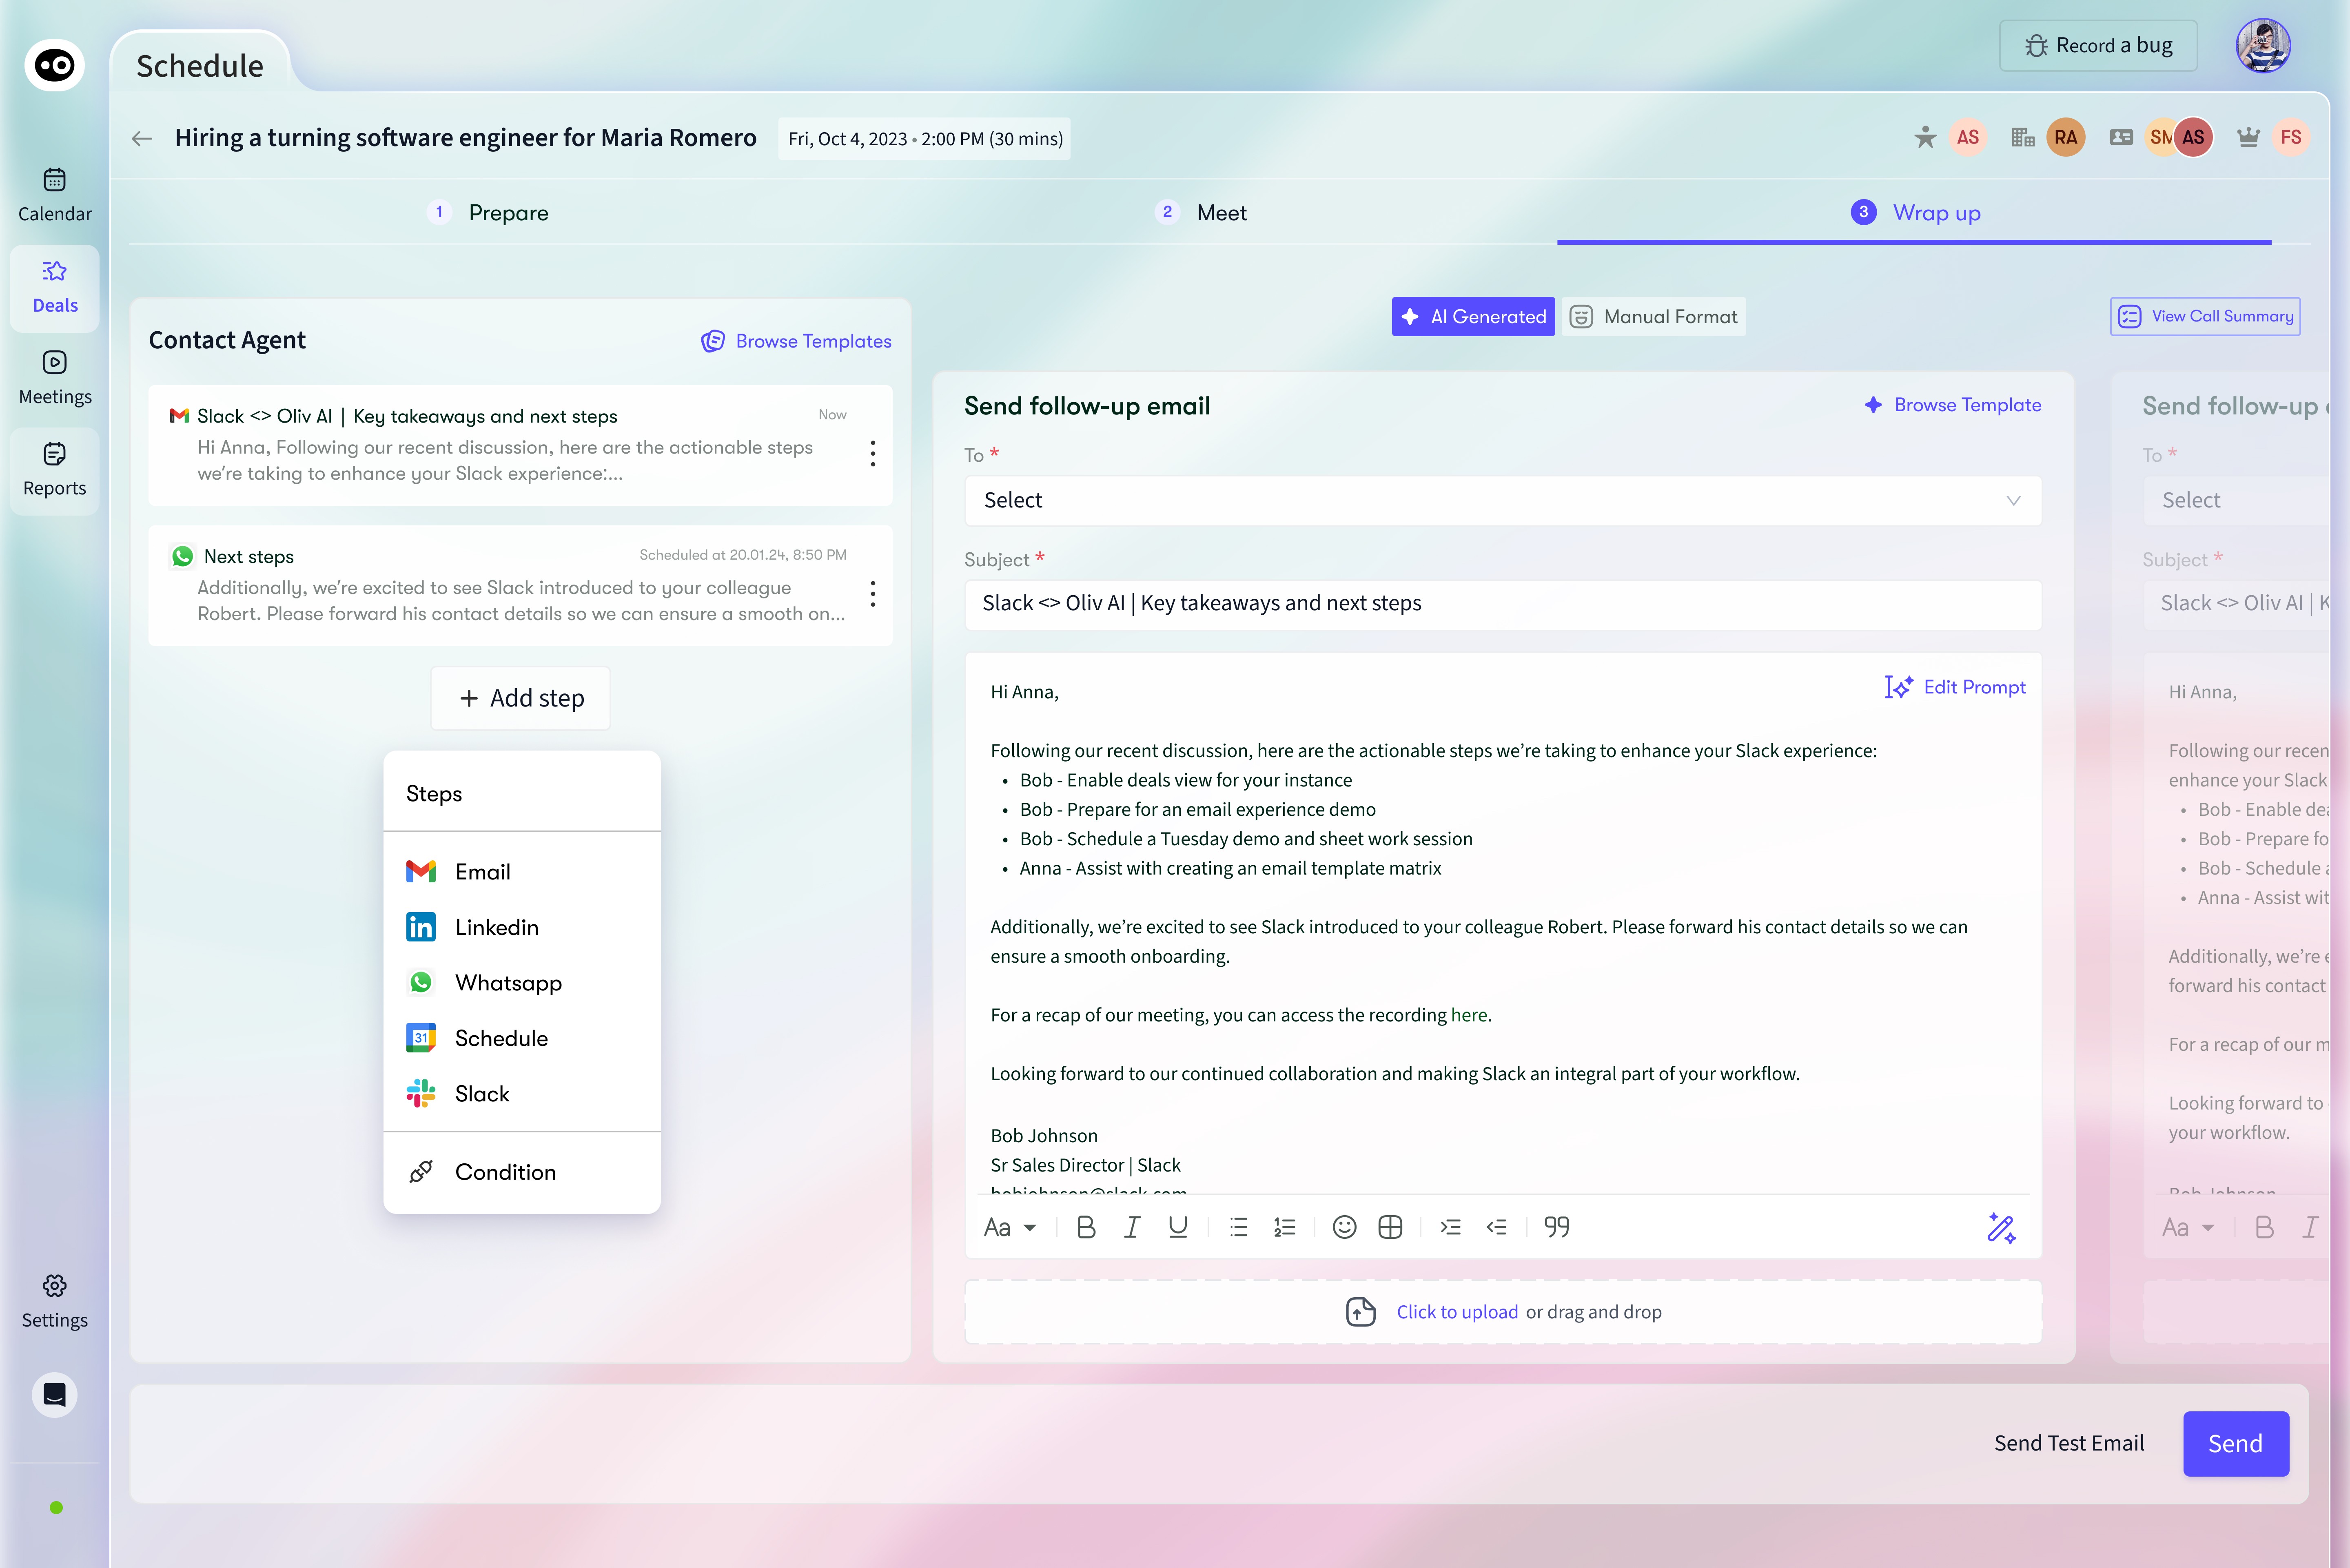Open options for the Next steps message
This screenshot has width=2350, height=1568.
point(873,594)
